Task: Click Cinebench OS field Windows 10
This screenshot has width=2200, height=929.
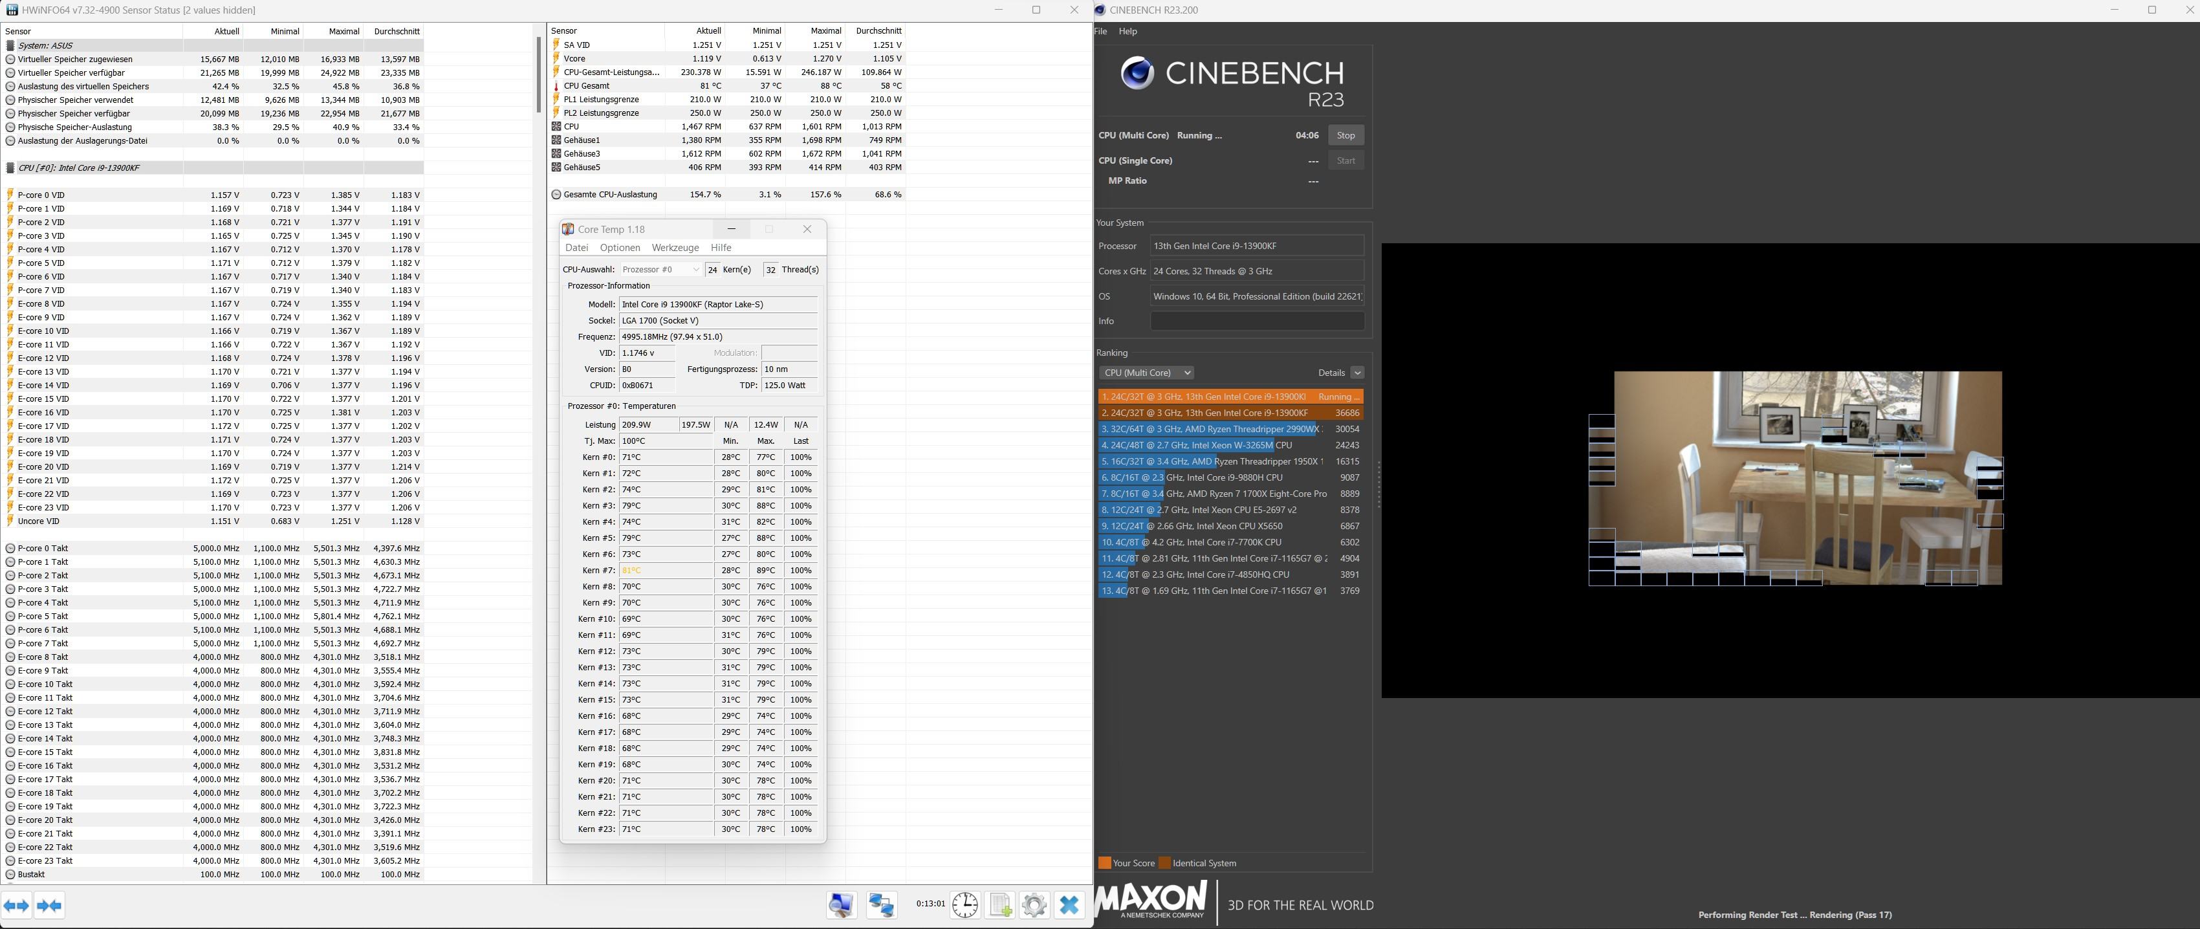Action: pos(1256,296)
